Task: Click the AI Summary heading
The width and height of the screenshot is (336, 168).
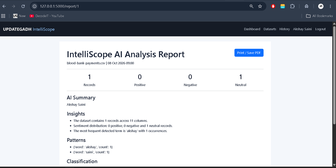Action: click(81, 97)
